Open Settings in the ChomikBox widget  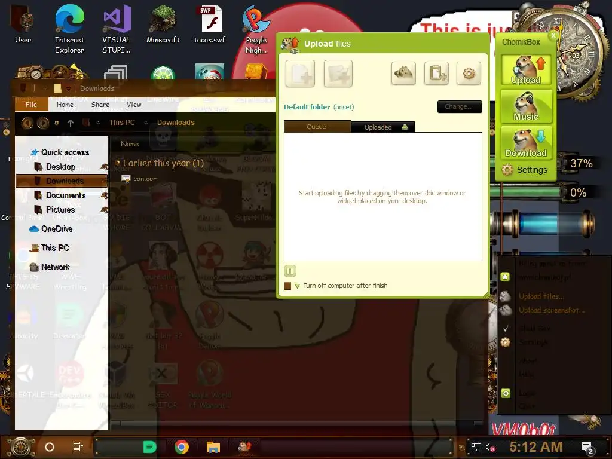(525, 170)
